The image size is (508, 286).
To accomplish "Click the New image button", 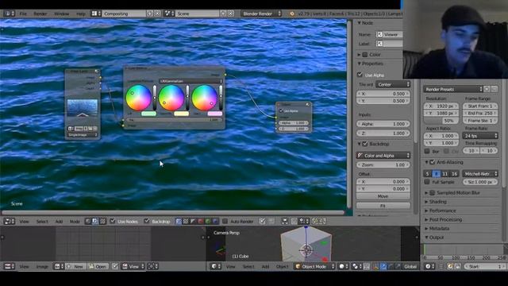I will point(75,266).
